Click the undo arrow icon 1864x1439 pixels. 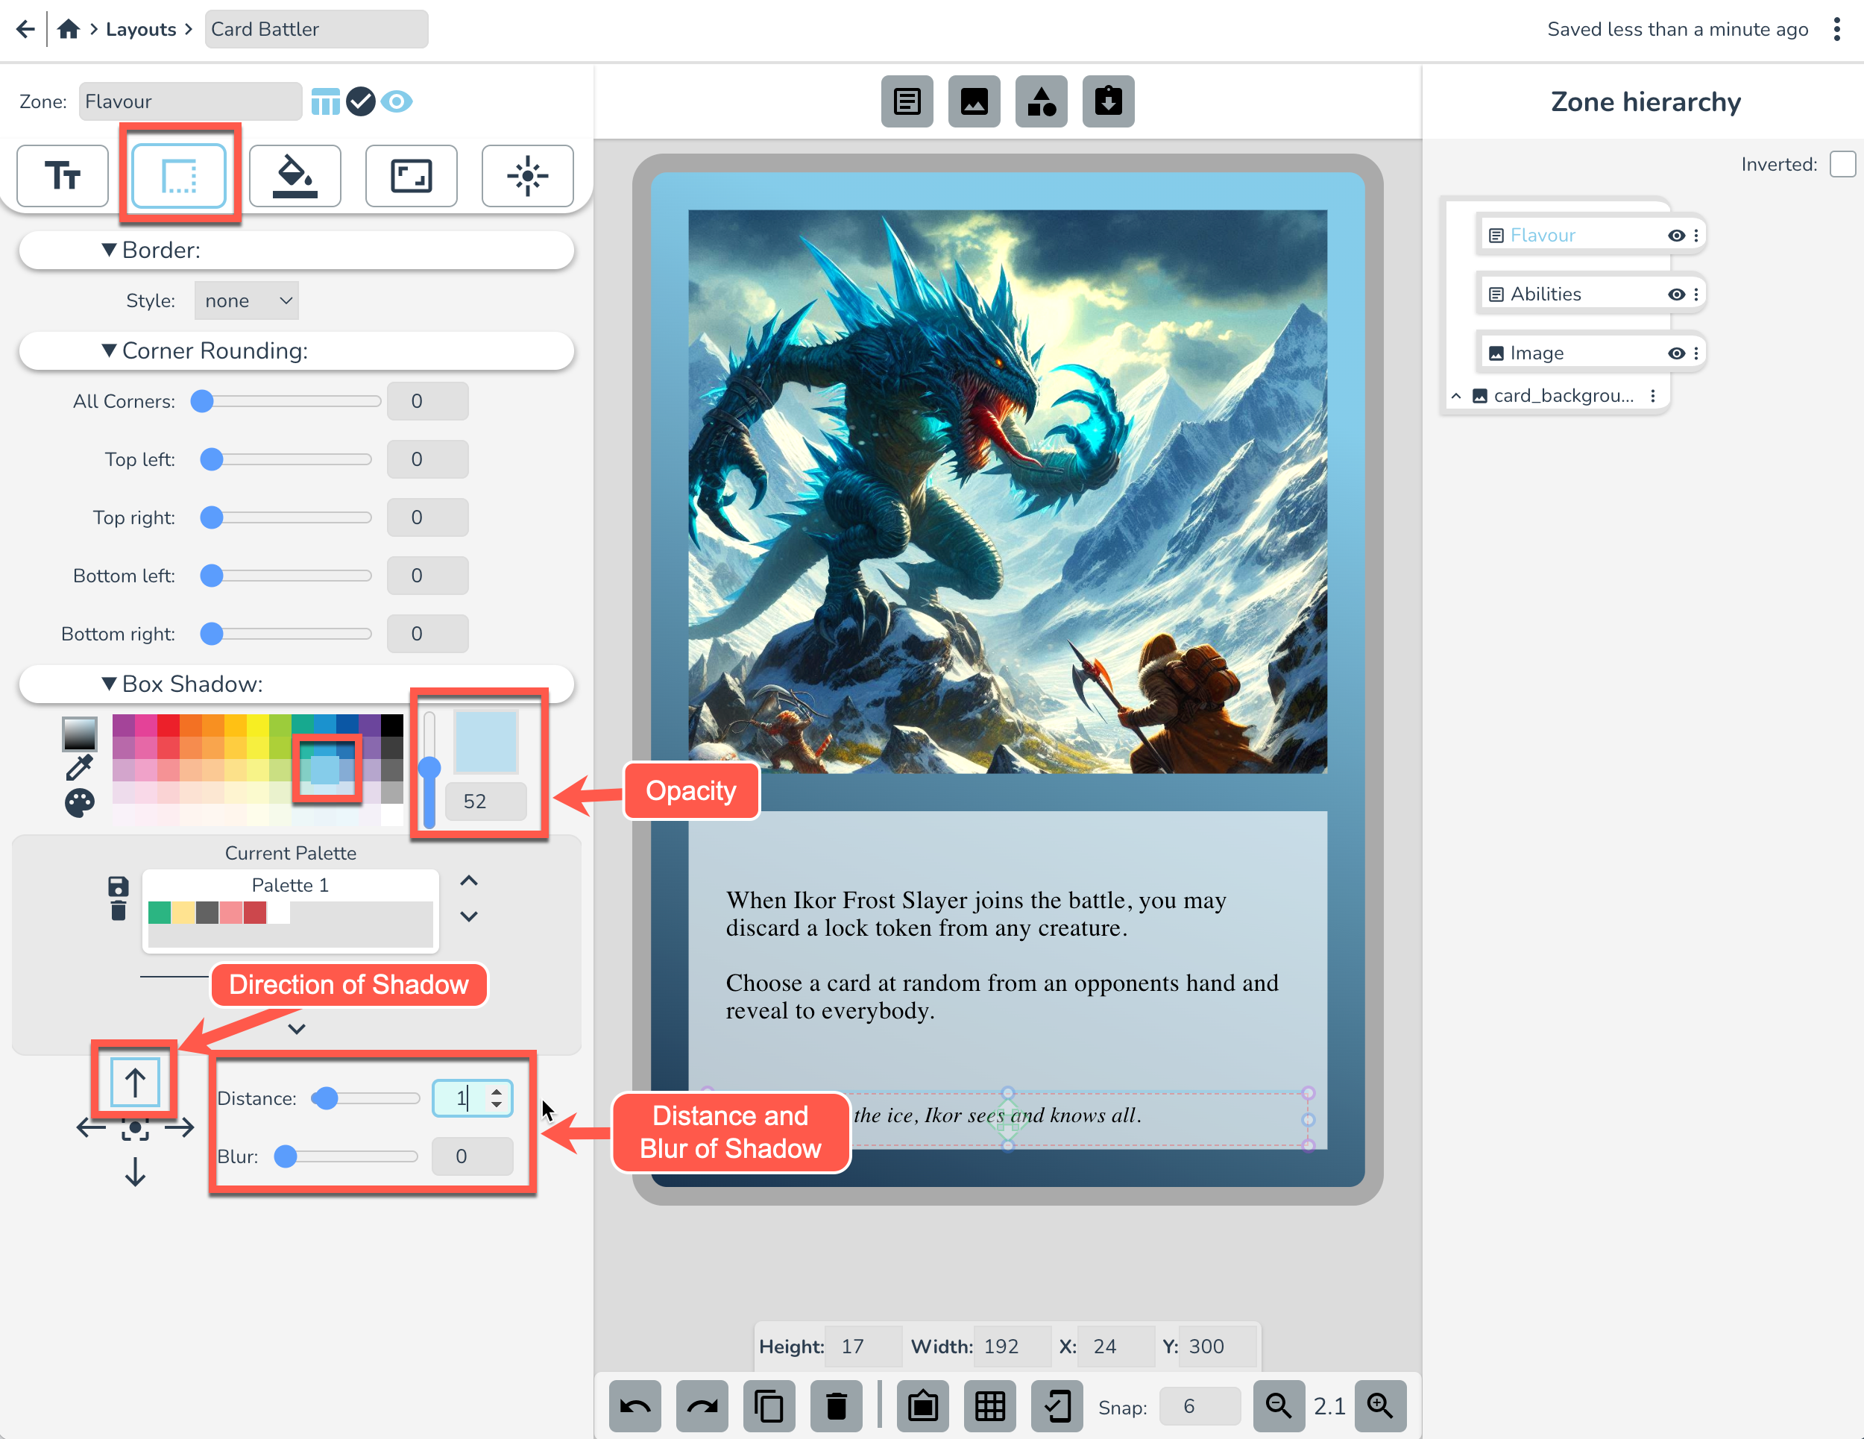point(635,1405)
